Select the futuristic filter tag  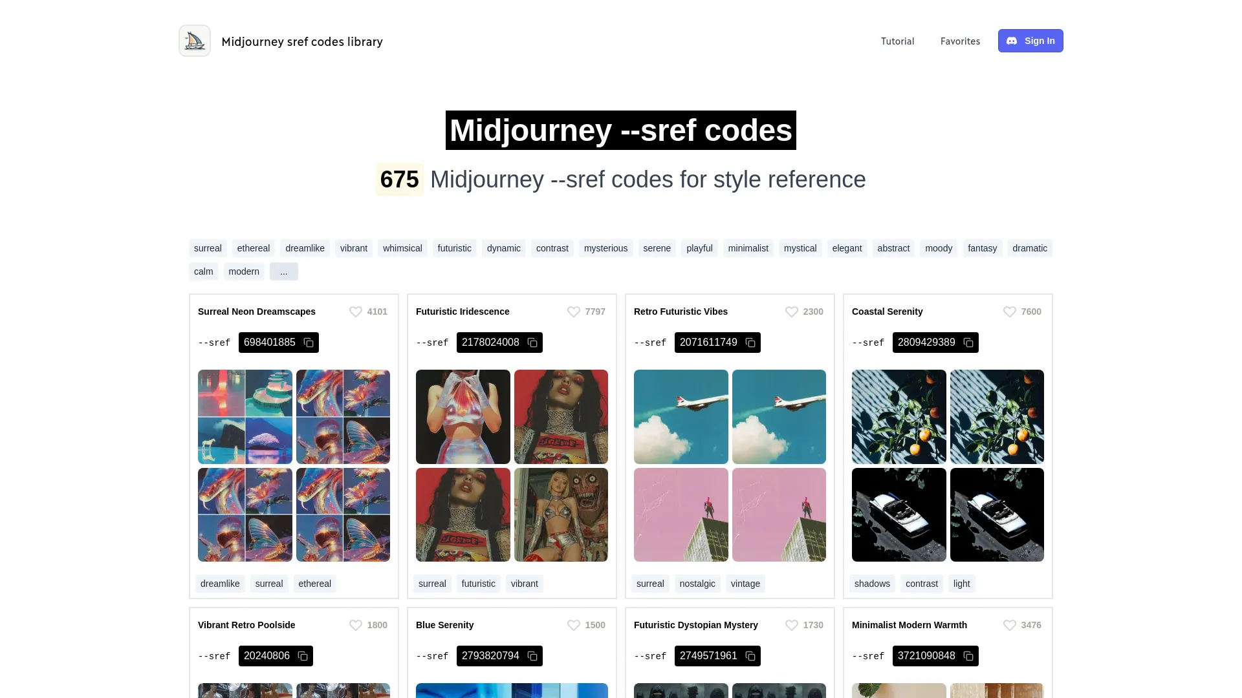[454, 248]
